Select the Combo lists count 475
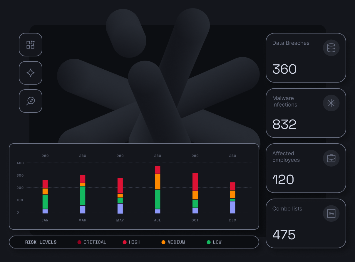Image resolution: width=355 pixels, height=262 pixels. point(284,235)
